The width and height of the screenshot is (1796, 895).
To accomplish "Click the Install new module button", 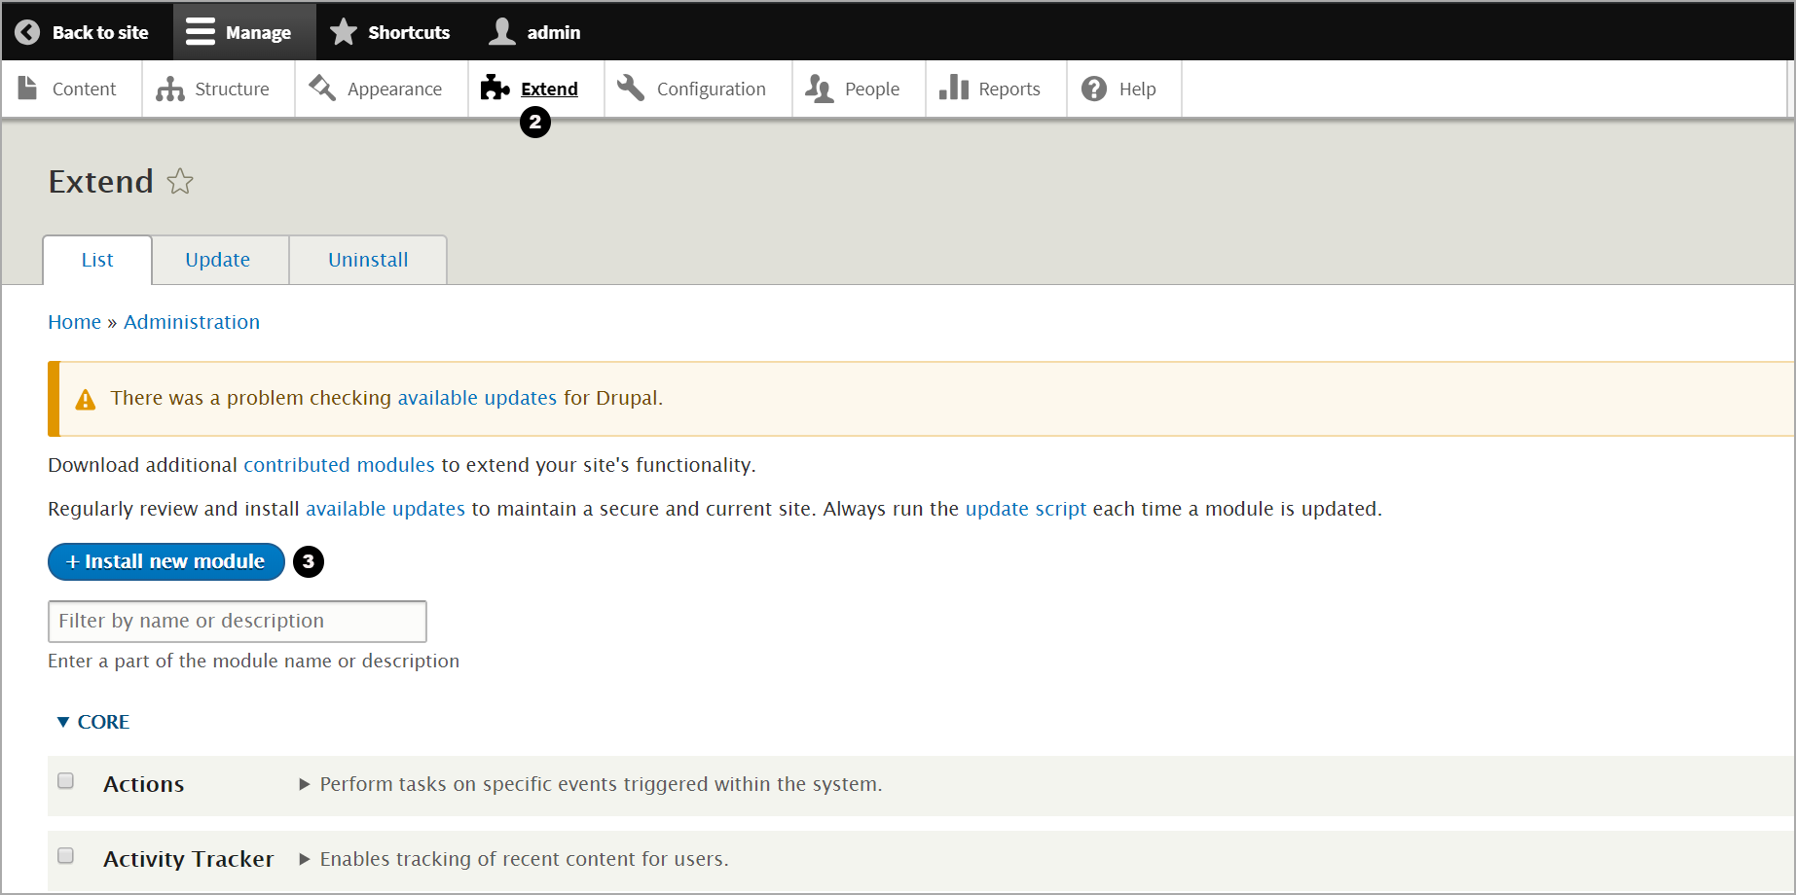I will click(166, 561).
